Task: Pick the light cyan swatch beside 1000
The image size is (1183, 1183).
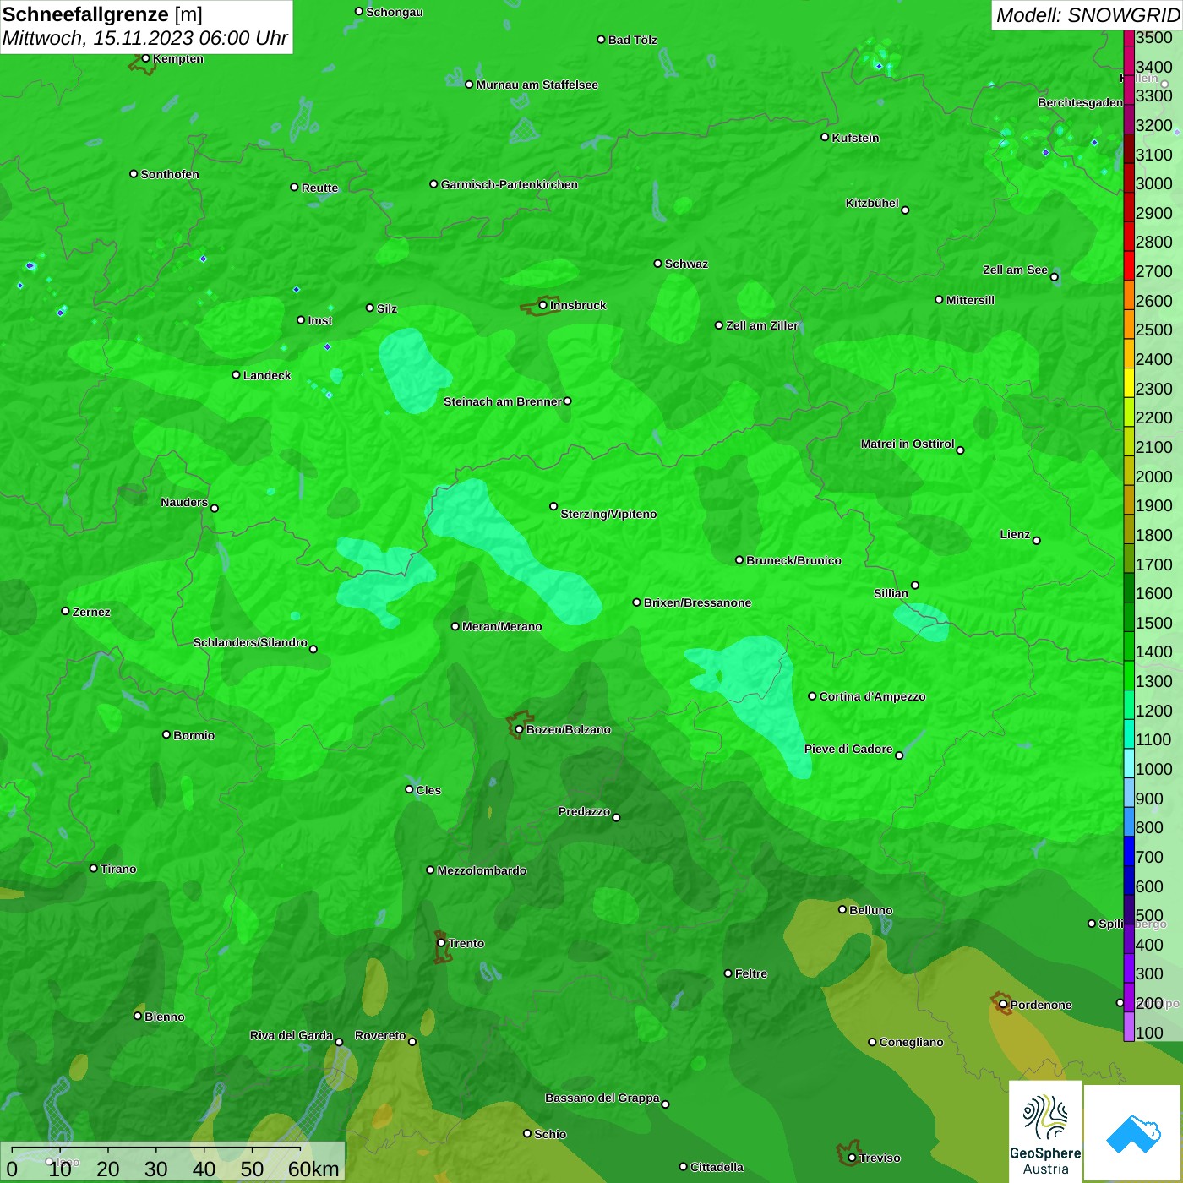Action: click(x=1129, y=763)
